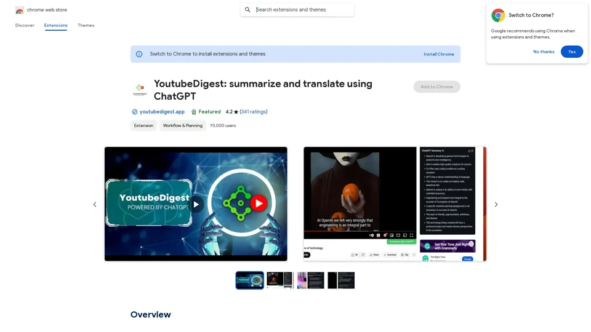Click the info icon in the blue banner
The image size is (591, 332).
coord(139,54)
